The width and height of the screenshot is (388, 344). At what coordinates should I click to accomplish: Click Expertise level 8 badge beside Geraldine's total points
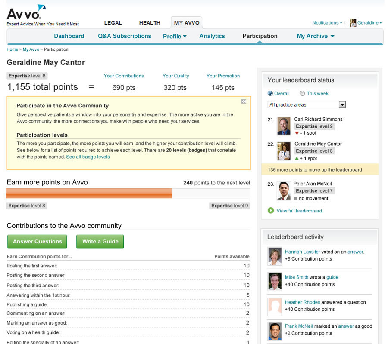[x=27, y=76]
